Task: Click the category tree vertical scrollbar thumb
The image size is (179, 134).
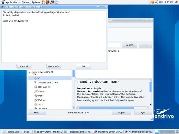Action: click(74, 74)
